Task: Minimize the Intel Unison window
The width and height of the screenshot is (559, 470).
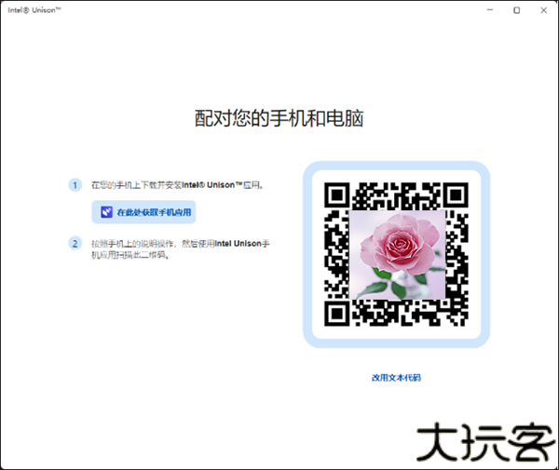Action: pyautogui.click(x=490, y=10)
